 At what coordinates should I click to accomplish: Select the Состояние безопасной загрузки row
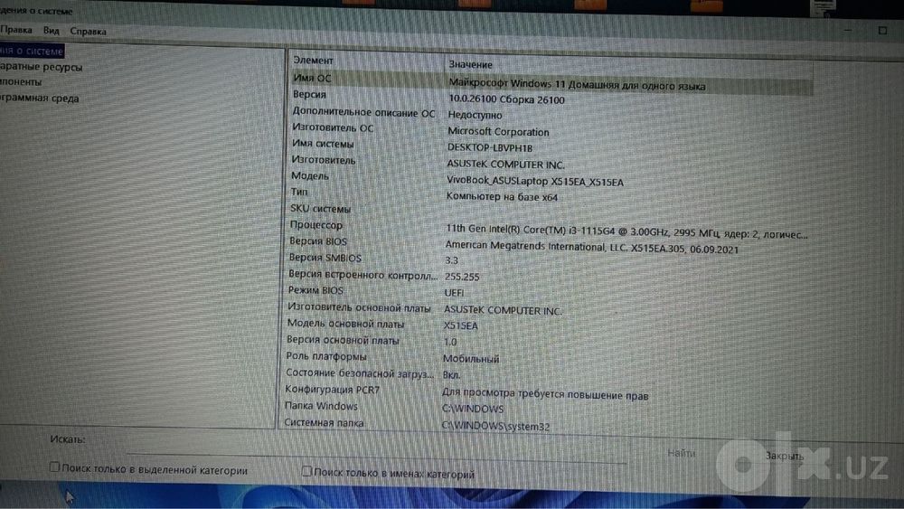click(x=360, y=373)
